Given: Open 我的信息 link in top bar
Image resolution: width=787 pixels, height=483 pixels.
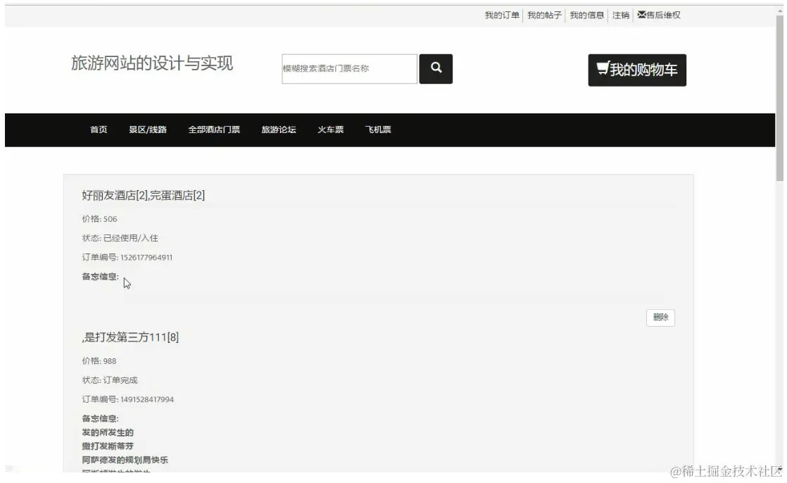Looking at the screenshot, I should [587, 15].
